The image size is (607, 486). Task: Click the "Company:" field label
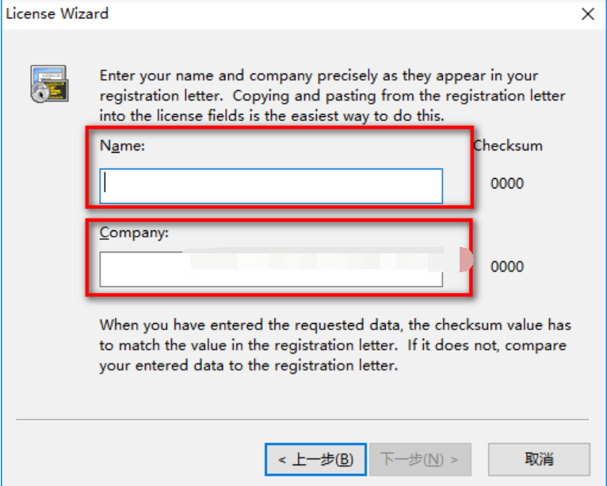pos(134,233)
